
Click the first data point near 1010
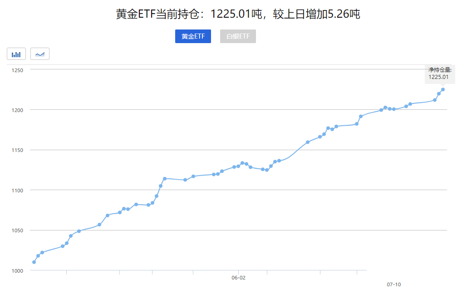pyautogui.click(x=34, y=262)
